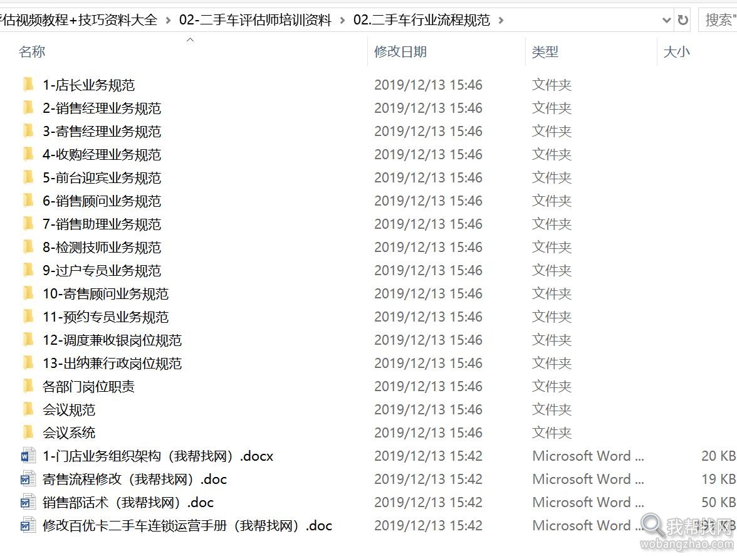The image size is (737, 556).
Task: Select folder name 6-销售顾问业务规范
Action: click(x=102, y=201)
